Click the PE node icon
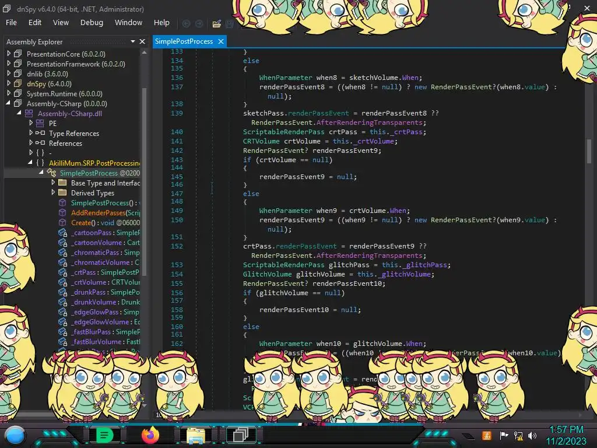This screenshot has width=597, height=448. click(x=40, y=123)
